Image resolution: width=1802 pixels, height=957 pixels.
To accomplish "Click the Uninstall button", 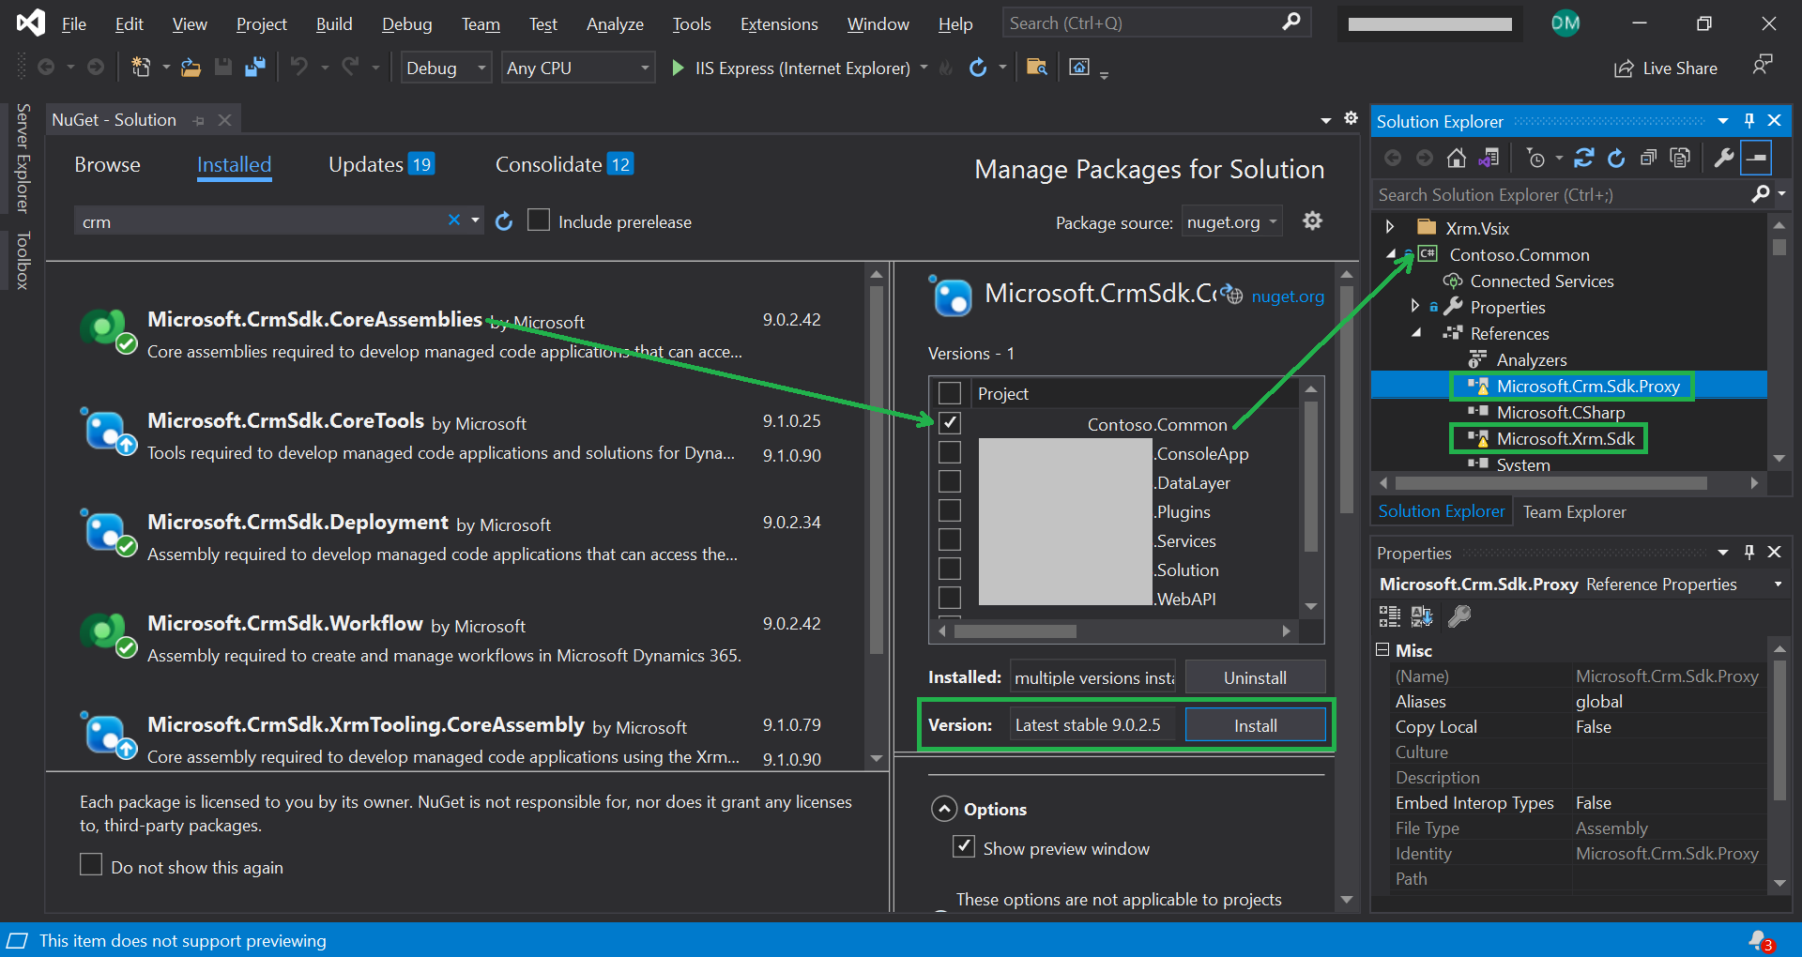I will [1255, 677].
